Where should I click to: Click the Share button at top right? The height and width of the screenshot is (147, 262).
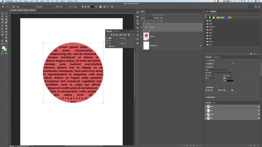(251, 7)
